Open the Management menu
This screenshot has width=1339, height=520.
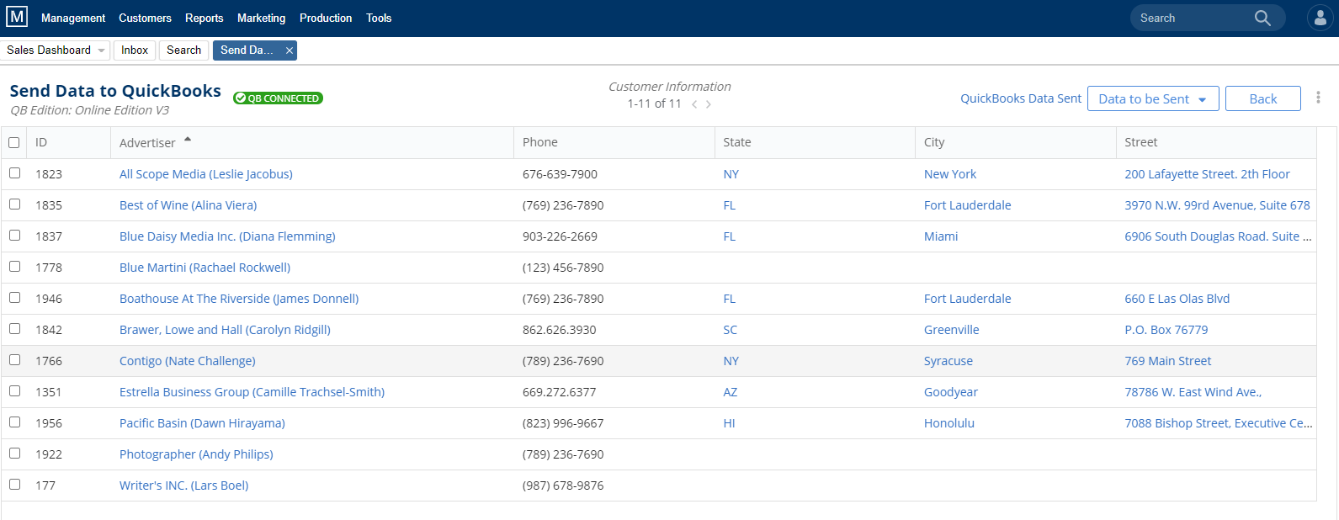[73, 18]
